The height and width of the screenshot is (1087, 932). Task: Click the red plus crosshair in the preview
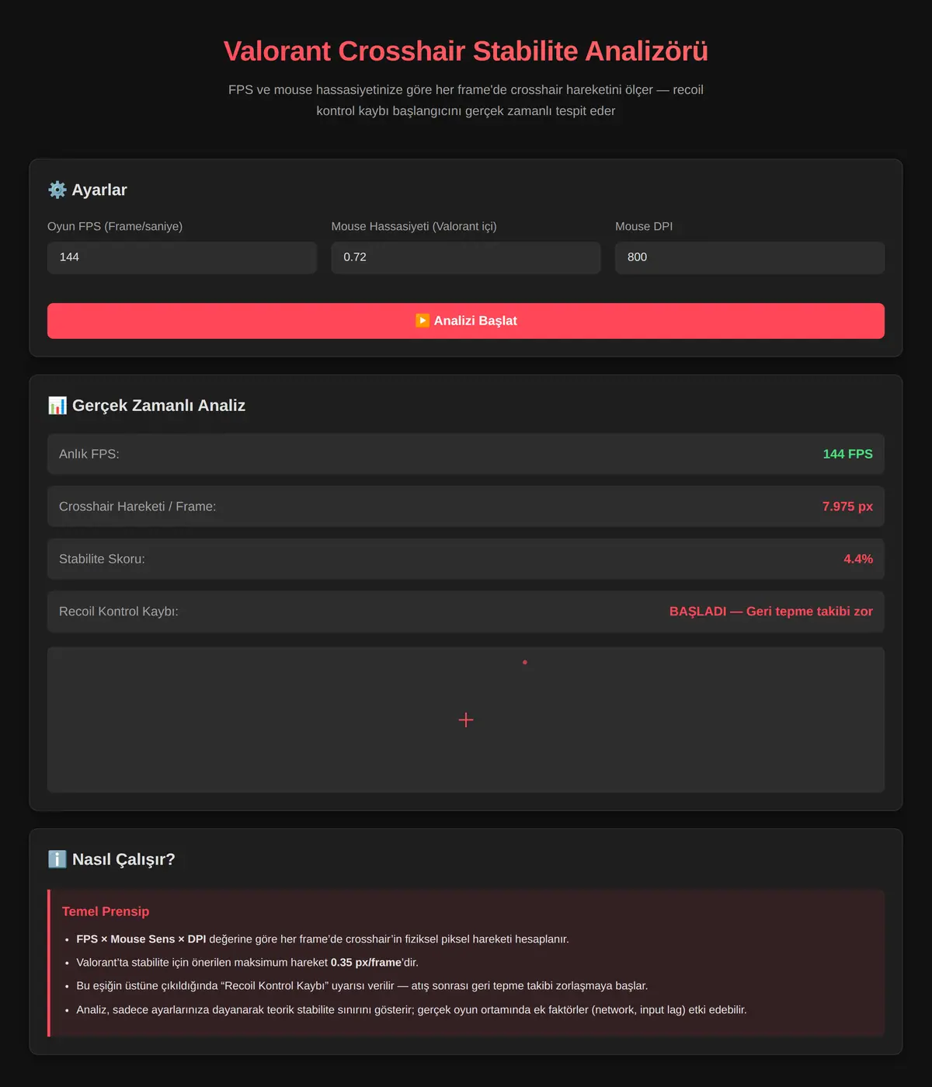coord(466,720)
